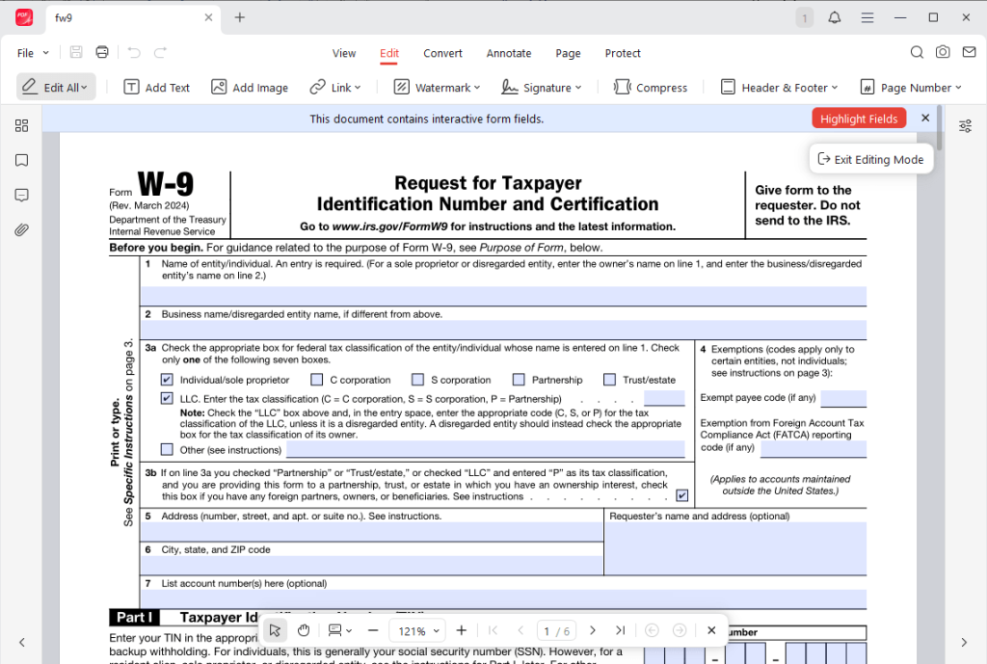Close the fw9 document tab
Image resolution: width=987 pixels, height=664 pixels.
(208, 17)
